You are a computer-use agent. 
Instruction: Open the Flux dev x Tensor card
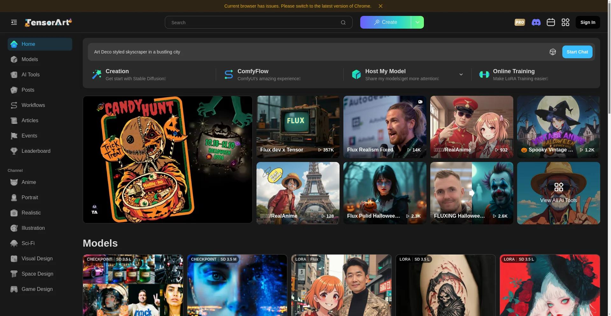(x=298, y=127)
